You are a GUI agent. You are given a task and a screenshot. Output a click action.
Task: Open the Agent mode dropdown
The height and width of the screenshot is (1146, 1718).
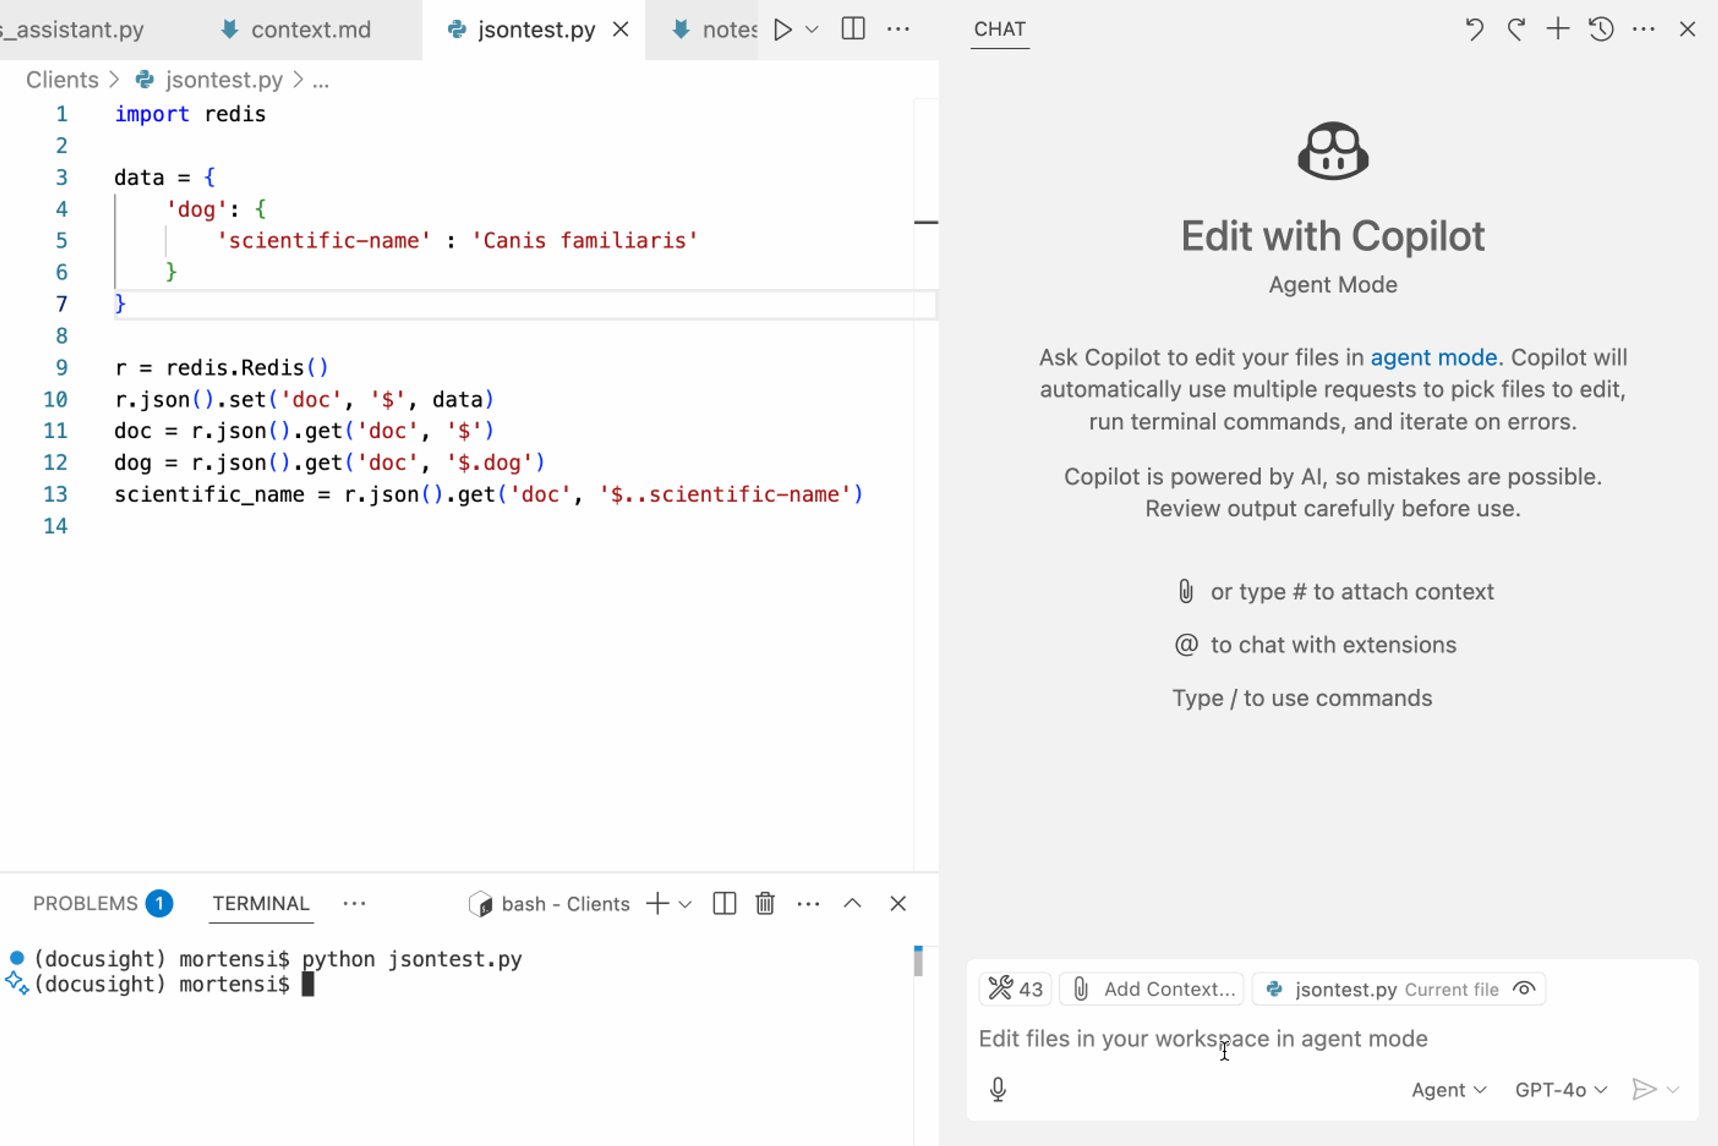(x=1448, y=1090)
